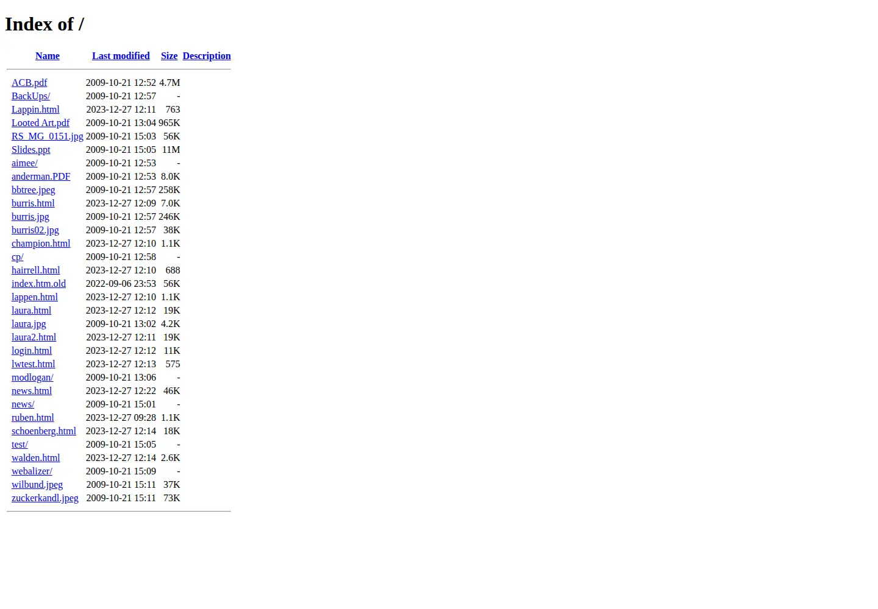Open laura2.html page

34,337
